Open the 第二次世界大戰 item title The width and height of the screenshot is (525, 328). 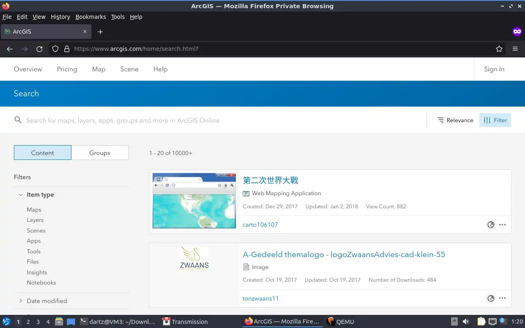271,180
